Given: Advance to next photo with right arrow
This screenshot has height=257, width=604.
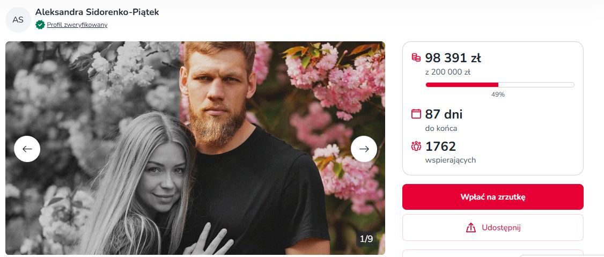Looking at the screenshot, I should (x=364, y=149).
